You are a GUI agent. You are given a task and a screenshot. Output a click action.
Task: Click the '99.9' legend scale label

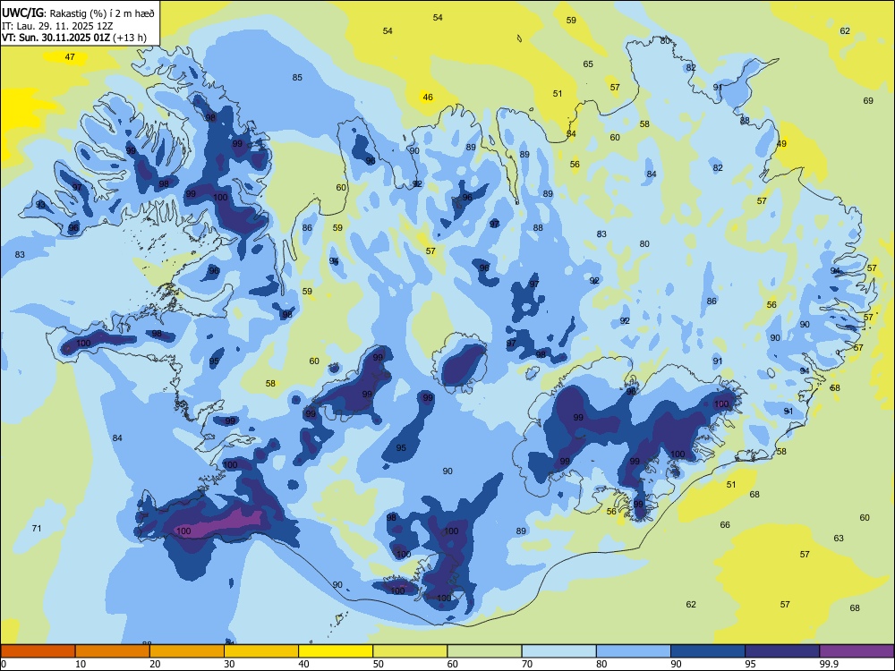(x=828, y=664)
